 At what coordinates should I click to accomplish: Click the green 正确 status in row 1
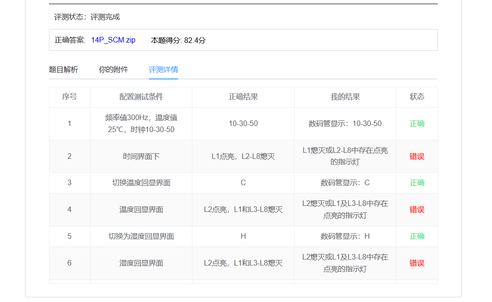click(417, 124)
